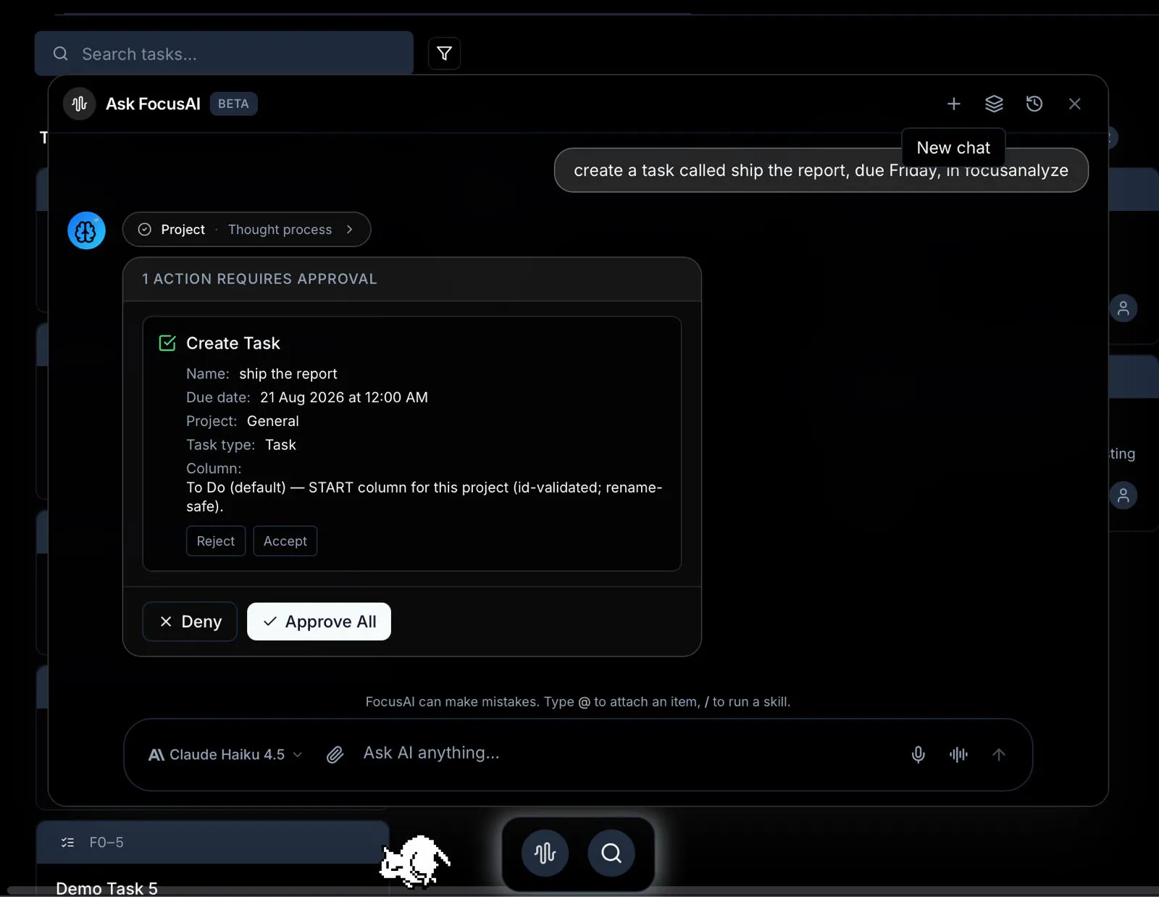Close the Ask FocusAI panel

1075,104
